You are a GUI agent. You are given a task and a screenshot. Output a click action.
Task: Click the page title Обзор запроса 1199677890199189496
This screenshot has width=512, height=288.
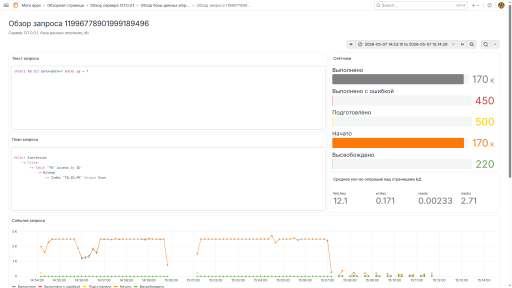tap(78, 23)
